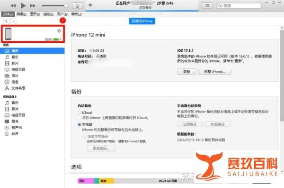Viewport: 284px width, 188px height.
Task: Open the 控制(C) menu
Action: (48, 14)
